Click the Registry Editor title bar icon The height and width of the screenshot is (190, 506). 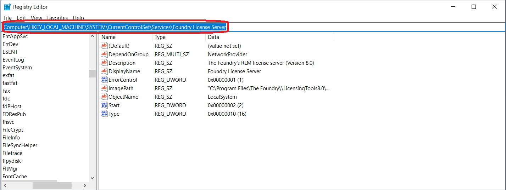[x=7, y=7]
